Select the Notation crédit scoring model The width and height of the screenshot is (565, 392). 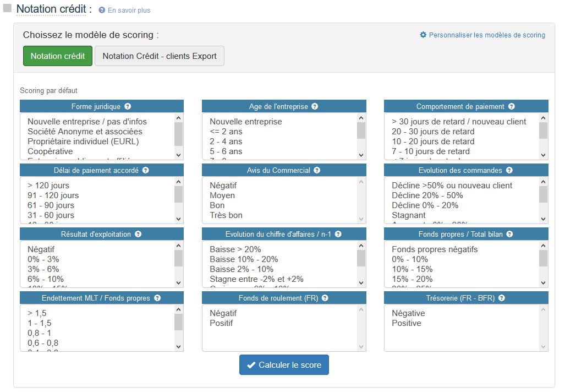[x=58, y=56]
